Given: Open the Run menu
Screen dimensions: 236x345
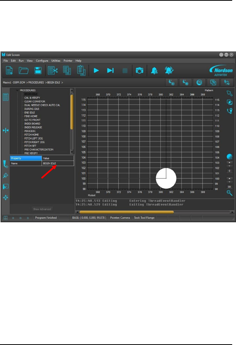Looking at the screenshot, I should pyautogui.click(x=21, y=61).
